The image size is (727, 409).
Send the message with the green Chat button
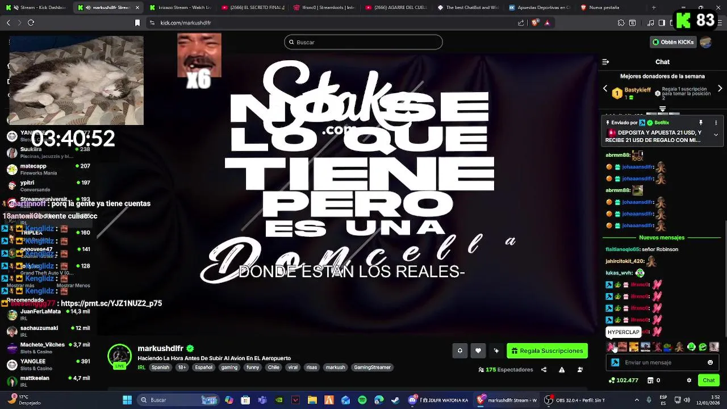[x=709, y=381]
